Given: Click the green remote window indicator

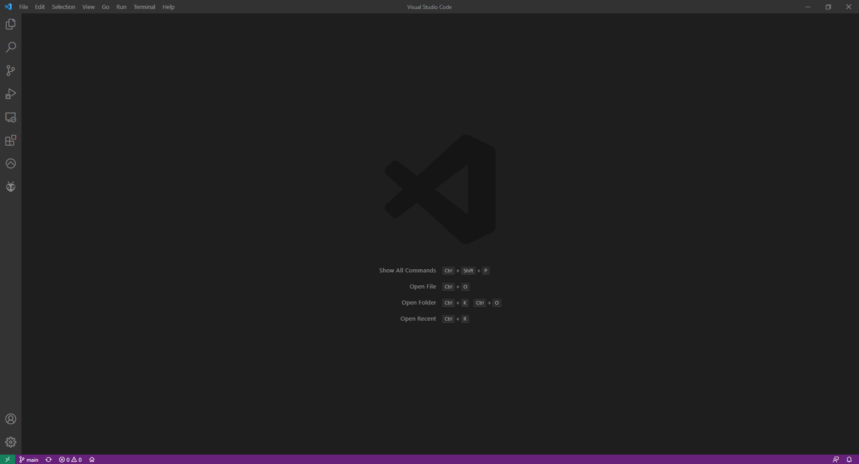Looking at the screenshot, I should (8, 460).
